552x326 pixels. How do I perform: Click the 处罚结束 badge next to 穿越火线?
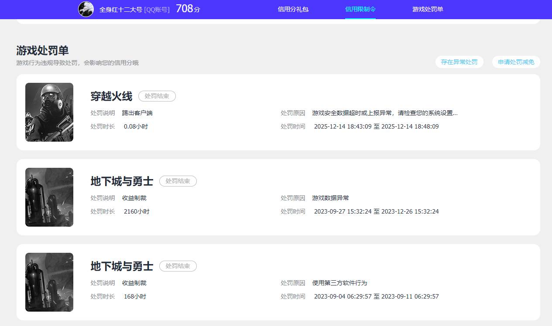(157, 96)
